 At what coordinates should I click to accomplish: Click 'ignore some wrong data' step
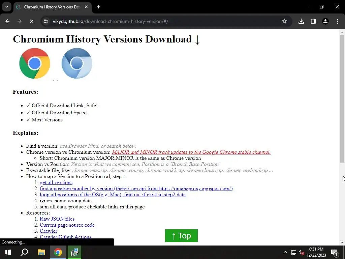pos(66,201)
